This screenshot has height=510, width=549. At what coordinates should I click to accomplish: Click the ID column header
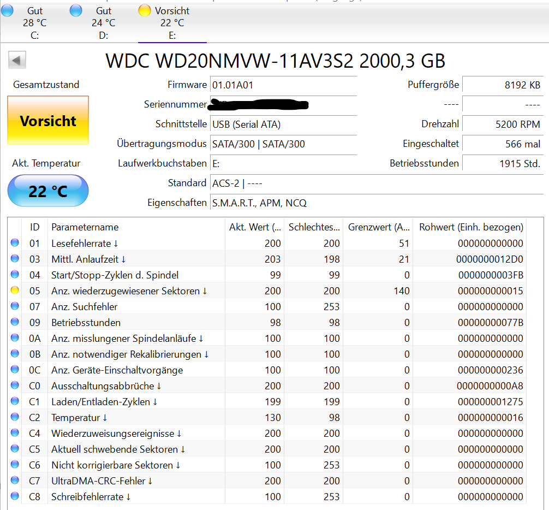point(35,227)
